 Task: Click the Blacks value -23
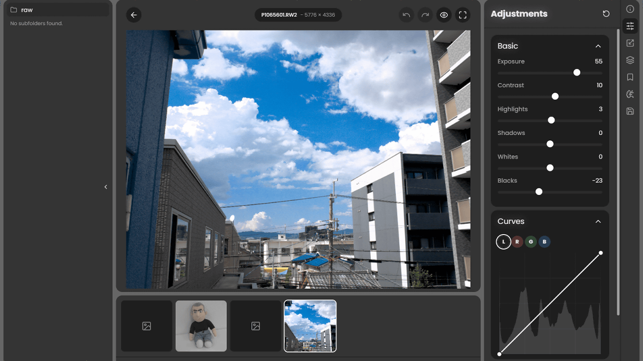[x=597, y=180]
